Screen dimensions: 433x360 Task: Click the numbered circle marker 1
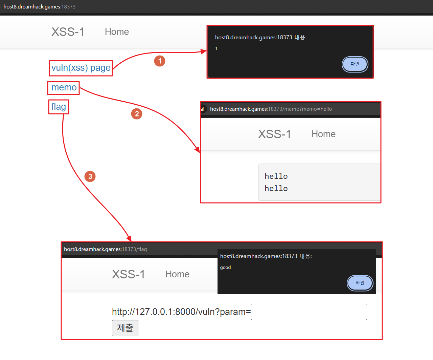(160, 61)
